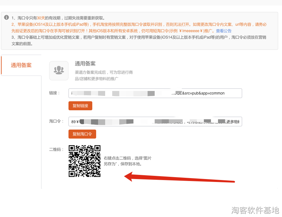Select the 通用备案 tab in the sidebar
Viewport: 282px width, 217px height.
coord(21,65)
